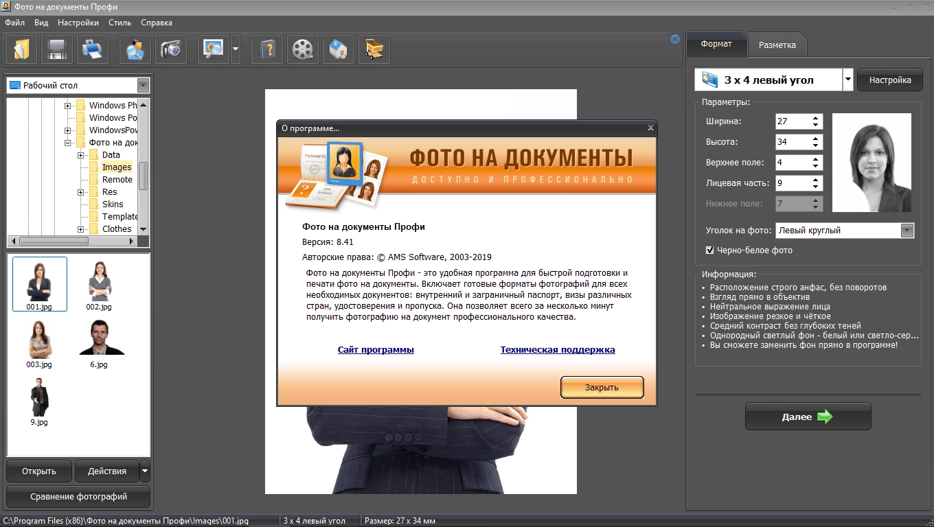Switch to the Разметка tab

click(777, 45)
